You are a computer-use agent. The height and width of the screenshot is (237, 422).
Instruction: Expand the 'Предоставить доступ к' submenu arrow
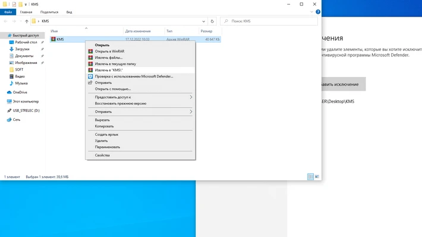point(191,97)
